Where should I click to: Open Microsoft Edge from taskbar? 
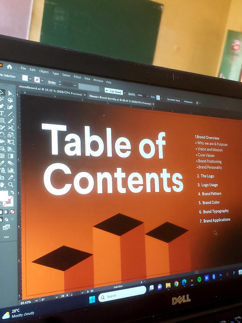(184, 282)
